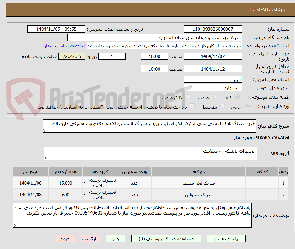
Task: Click the unit cell عدد in row 2
Action: click(134, 195)
